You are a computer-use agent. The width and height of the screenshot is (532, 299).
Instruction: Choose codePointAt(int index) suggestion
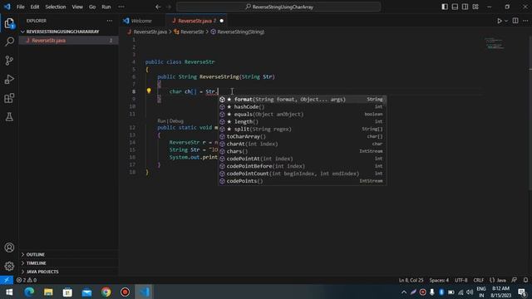[302, 159]
